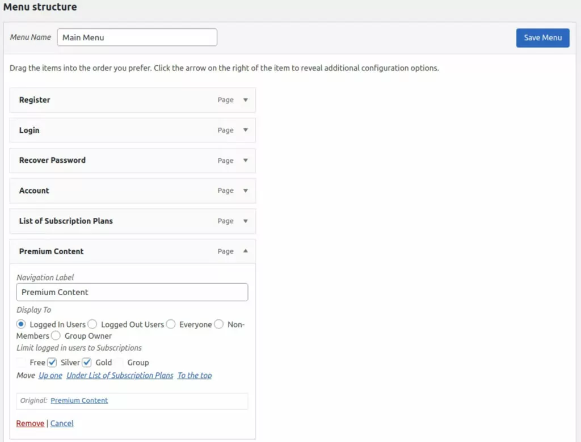
Task: Expand the Account menu item arrow
Action: click(245, 191)
